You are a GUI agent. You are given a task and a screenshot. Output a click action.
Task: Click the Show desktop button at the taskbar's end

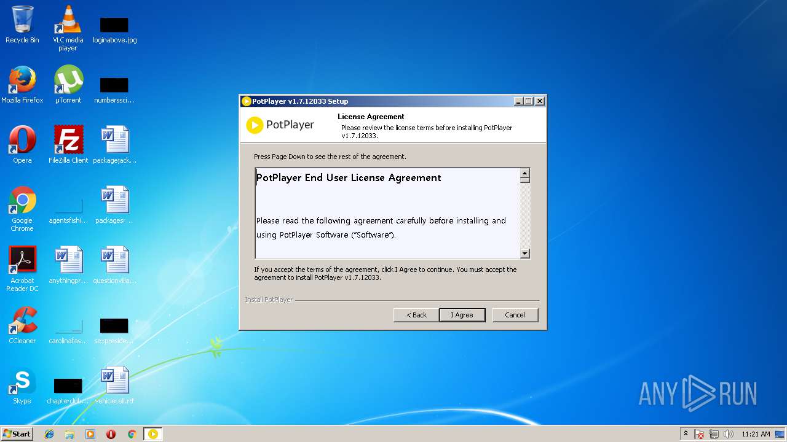(780, 434)
